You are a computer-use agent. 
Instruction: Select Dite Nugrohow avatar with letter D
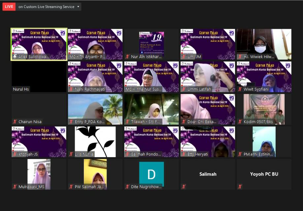[151, 174]
